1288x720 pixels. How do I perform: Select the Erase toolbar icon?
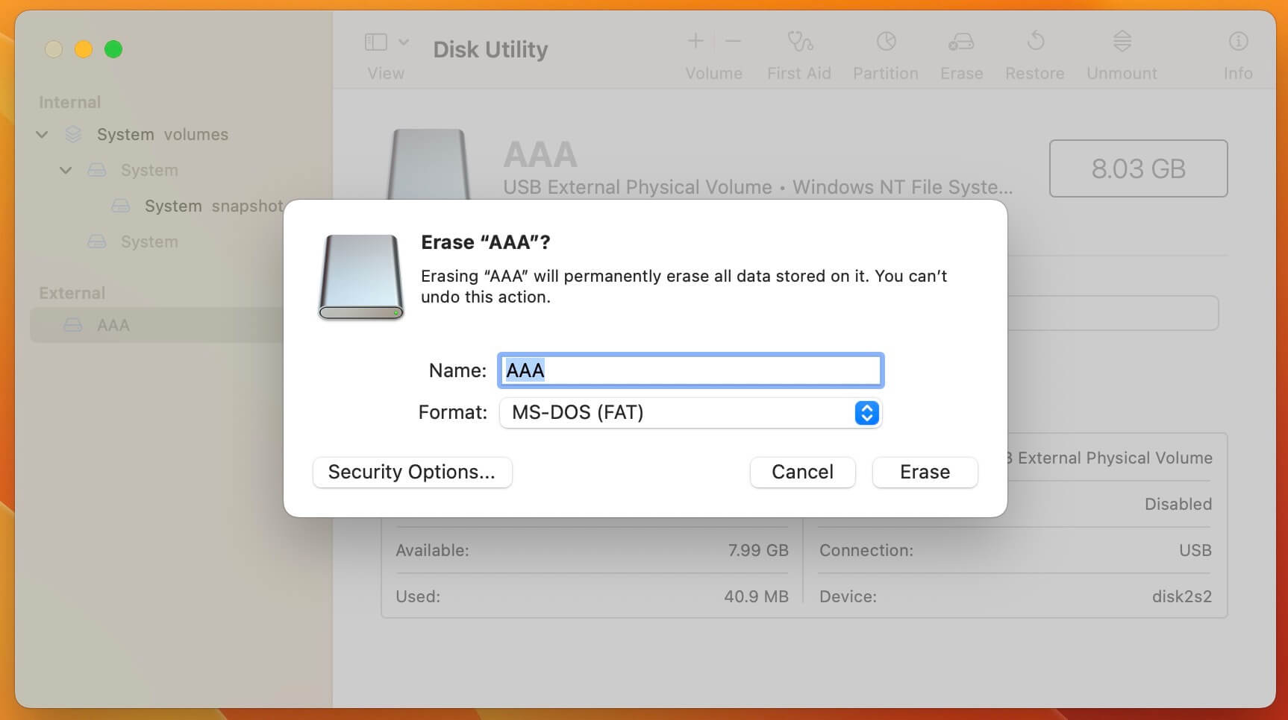tap(961, 42)
